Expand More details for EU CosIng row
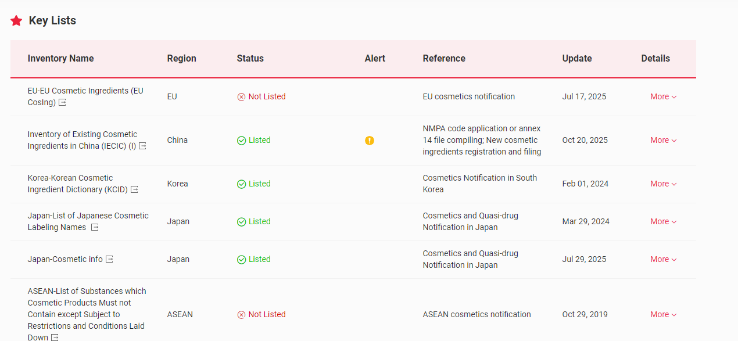Image resolution: width=738 pixels, height=341 pixels. (663, 97)
